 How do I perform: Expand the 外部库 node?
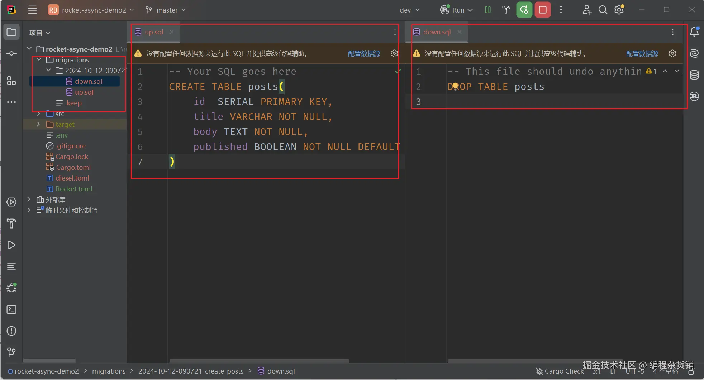[29, 199]
